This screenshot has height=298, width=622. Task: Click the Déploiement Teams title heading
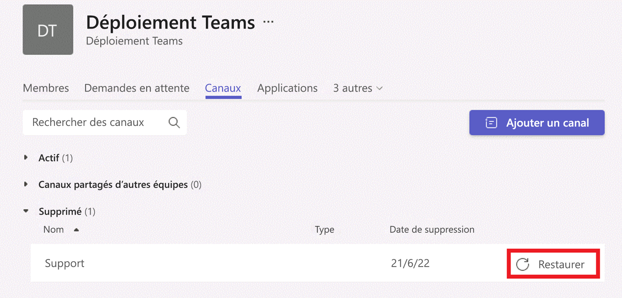(x=170, y=23)
